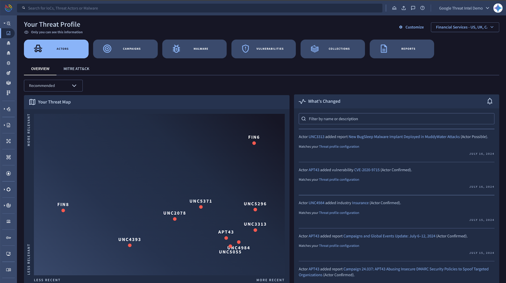Select the Malware card
Image resolution: width=506 pixels, height=283 pixels.
(194, 49)
